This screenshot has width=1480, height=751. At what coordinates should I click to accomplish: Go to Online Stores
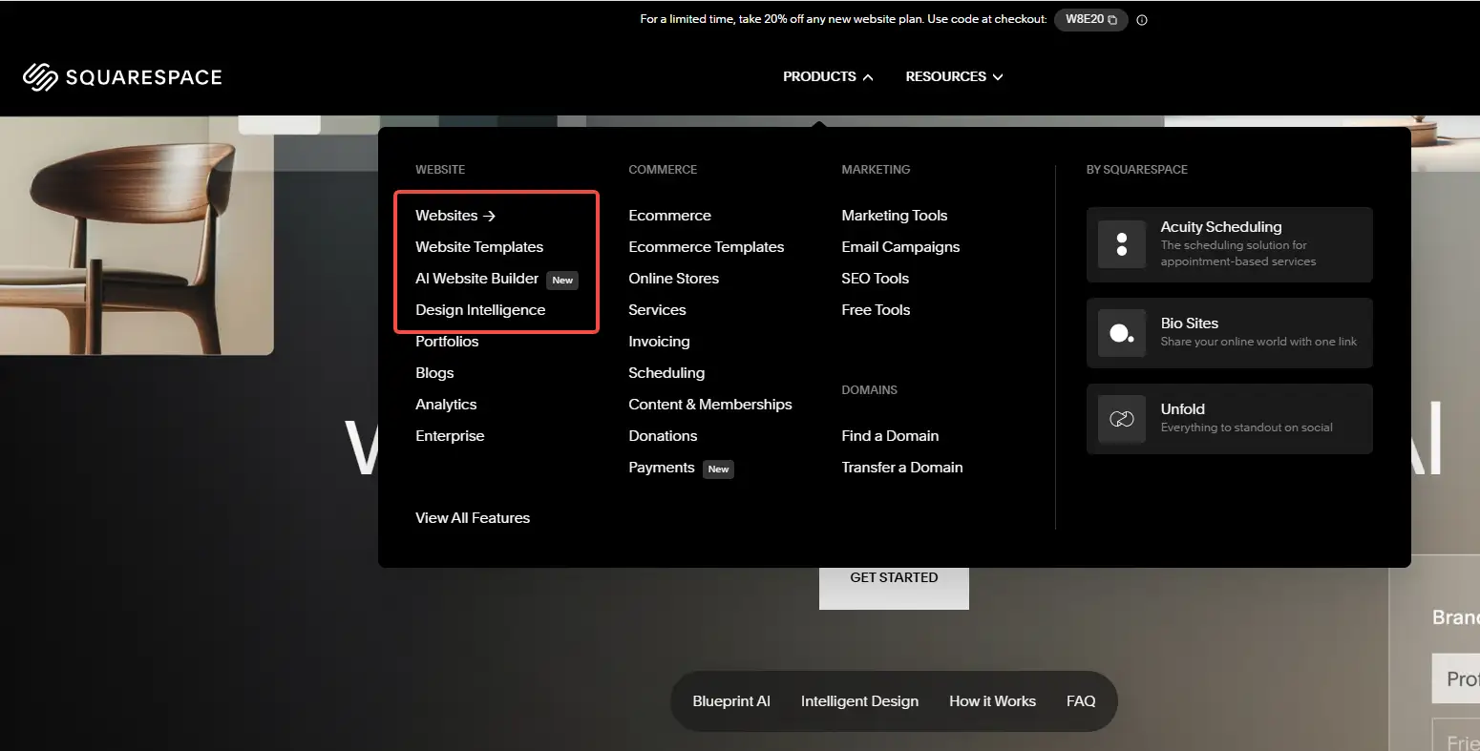pos(673,279)
